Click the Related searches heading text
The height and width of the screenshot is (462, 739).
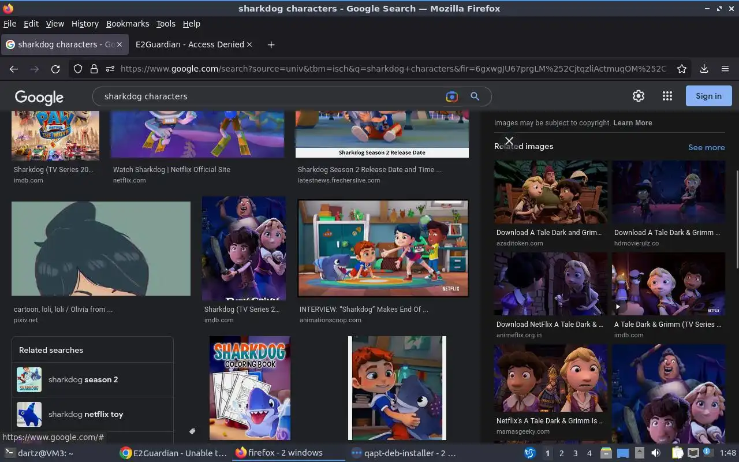51,350
